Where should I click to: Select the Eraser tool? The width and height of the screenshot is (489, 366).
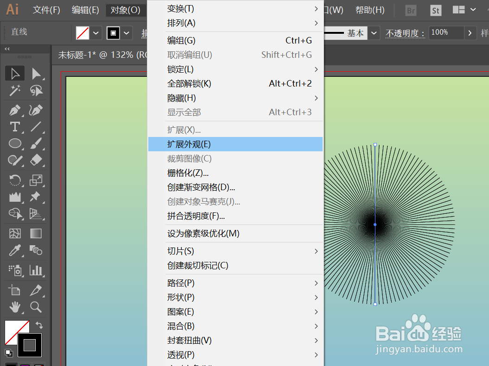click(x=36, y=160)
